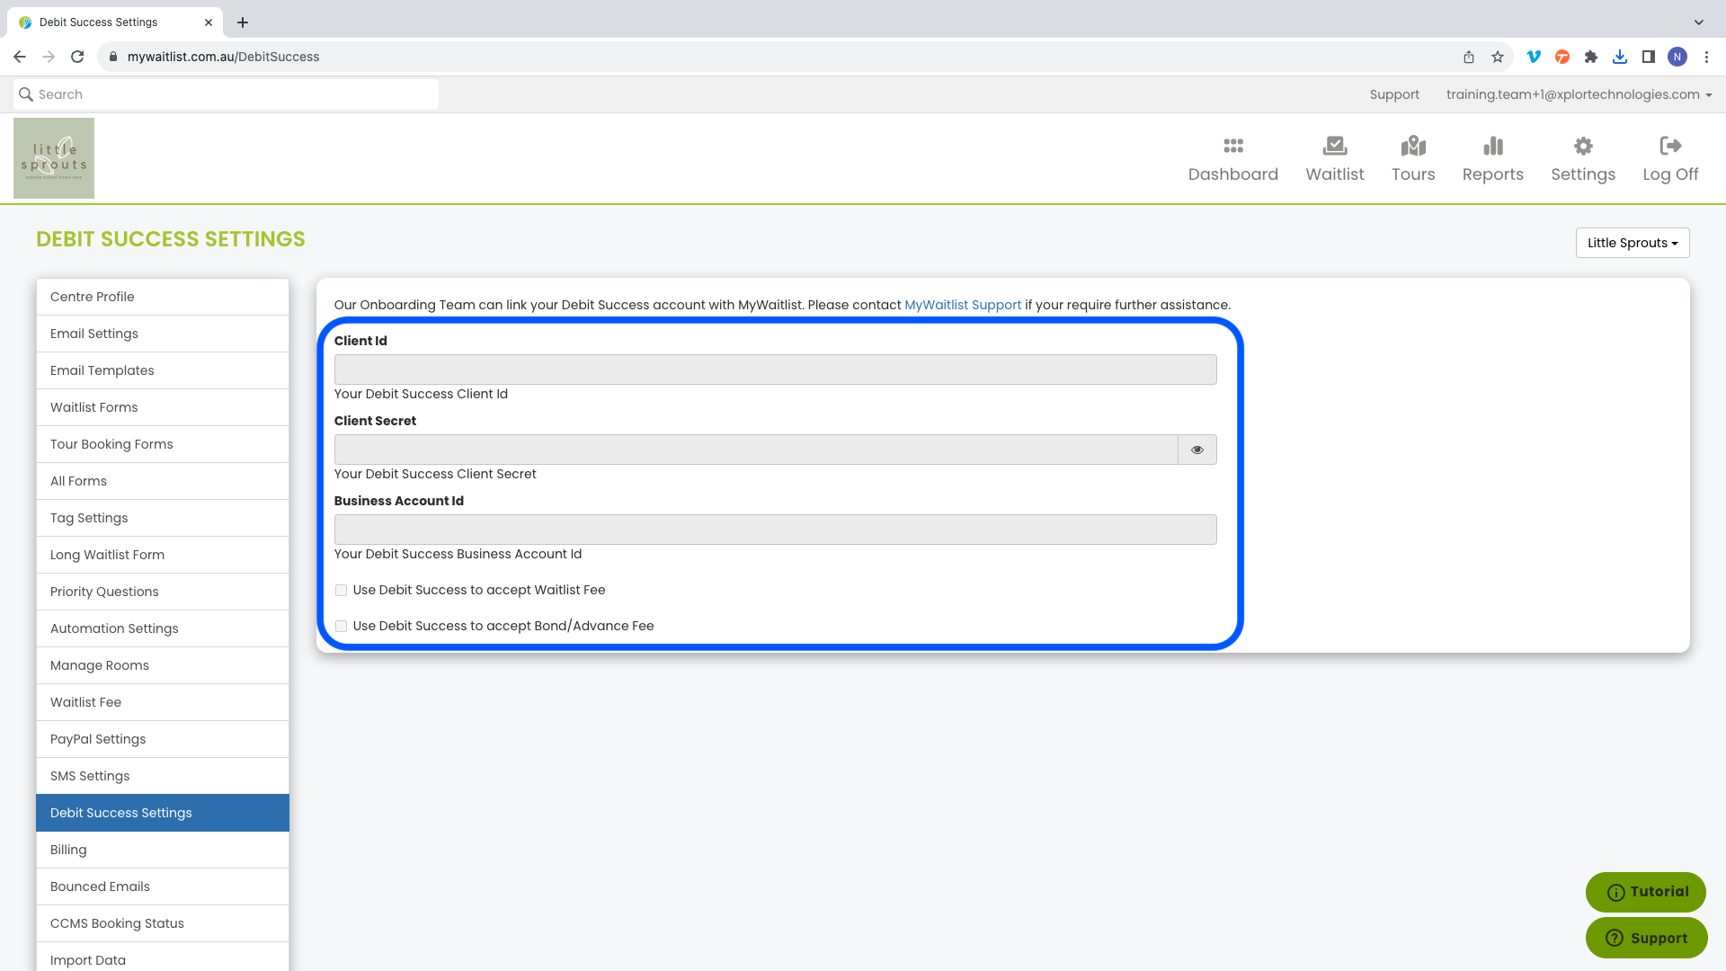Image resolution: width=1726 pixels, height=971 pixels.
Task: Open Tour Booking Forms
Action: pos(163,444)
